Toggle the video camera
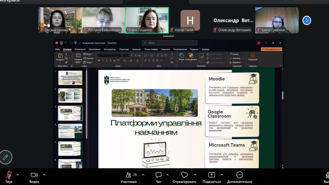The height and width of the screenshot is (185, 329). pyautogui.click(x=34, y=175)
